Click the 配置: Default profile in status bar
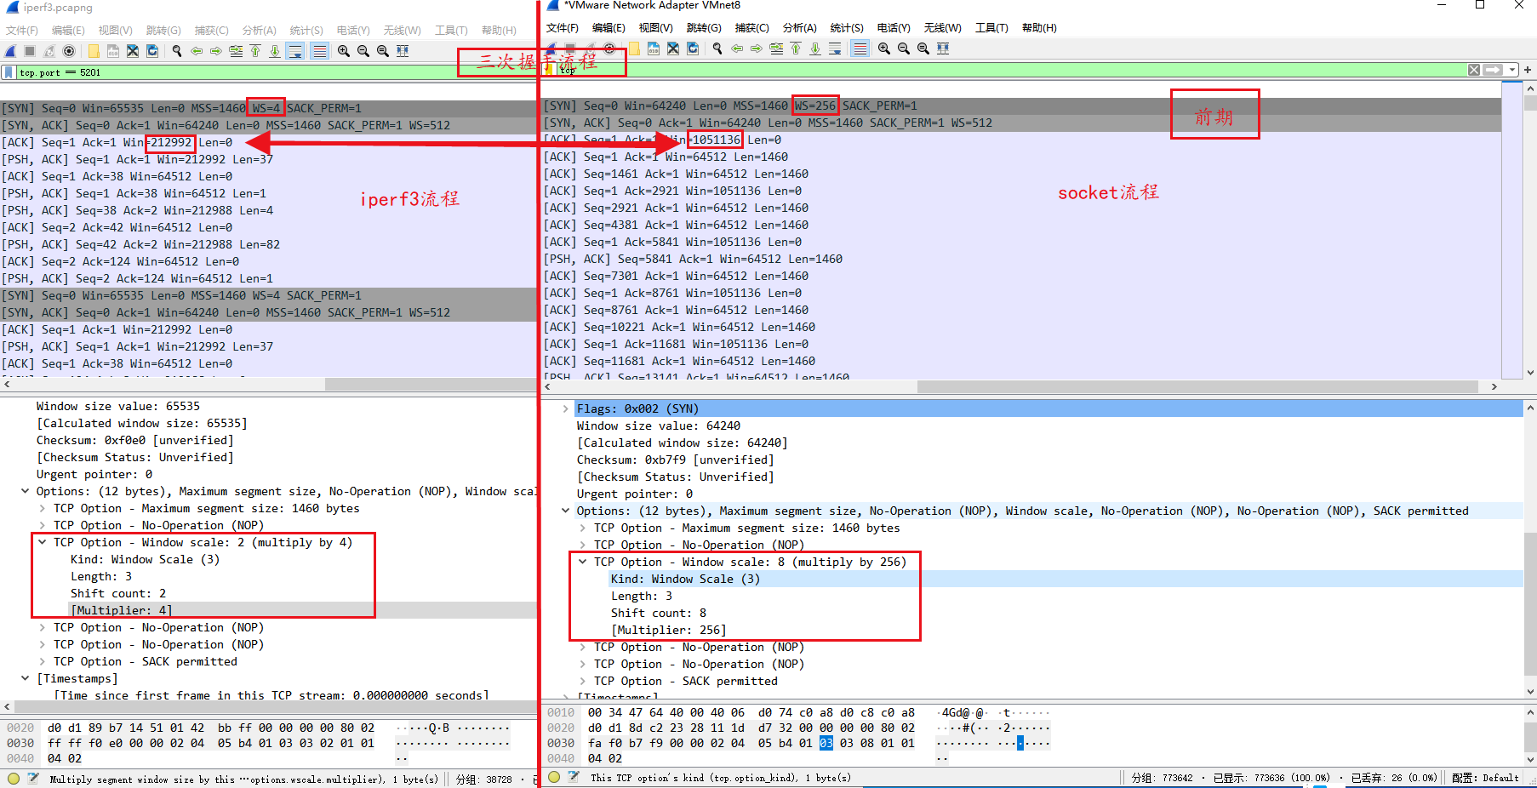The height and width of the screenshot is (788, 1537). click(x=1485, y=778)
